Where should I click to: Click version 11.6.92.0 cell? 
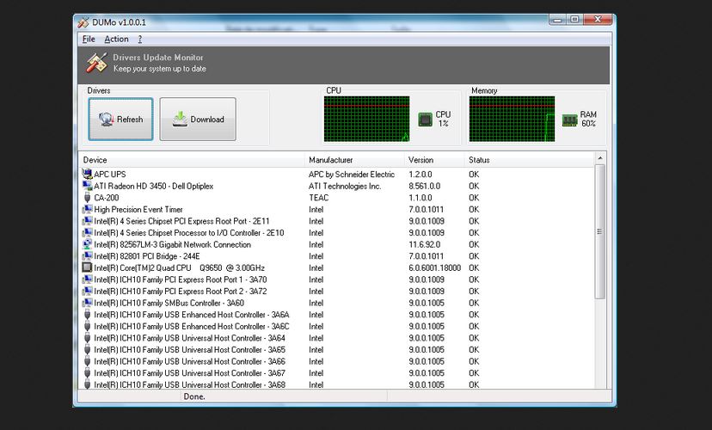click(x=424, y=245)
